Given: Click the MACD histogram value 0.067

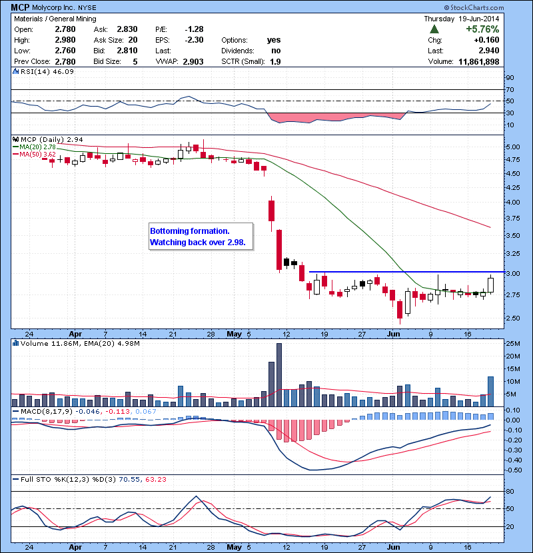Looking at the screenshot, I should (x=146, y=412).
